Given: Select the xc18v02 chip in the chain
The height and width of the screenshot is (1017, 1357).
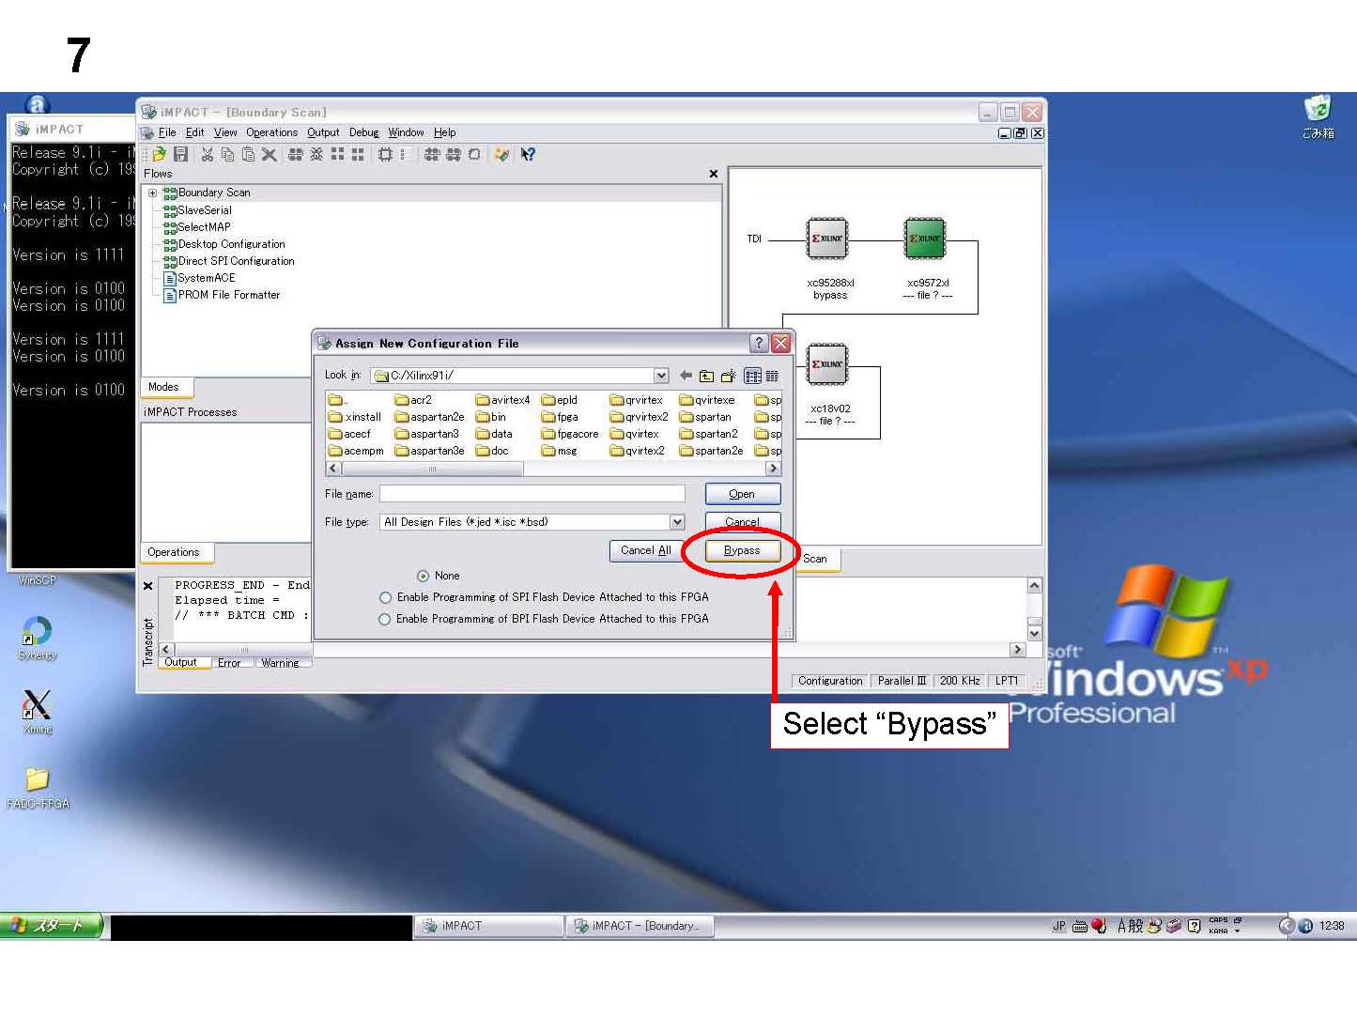Looking at the screenshot, I should tap(827, 364).
